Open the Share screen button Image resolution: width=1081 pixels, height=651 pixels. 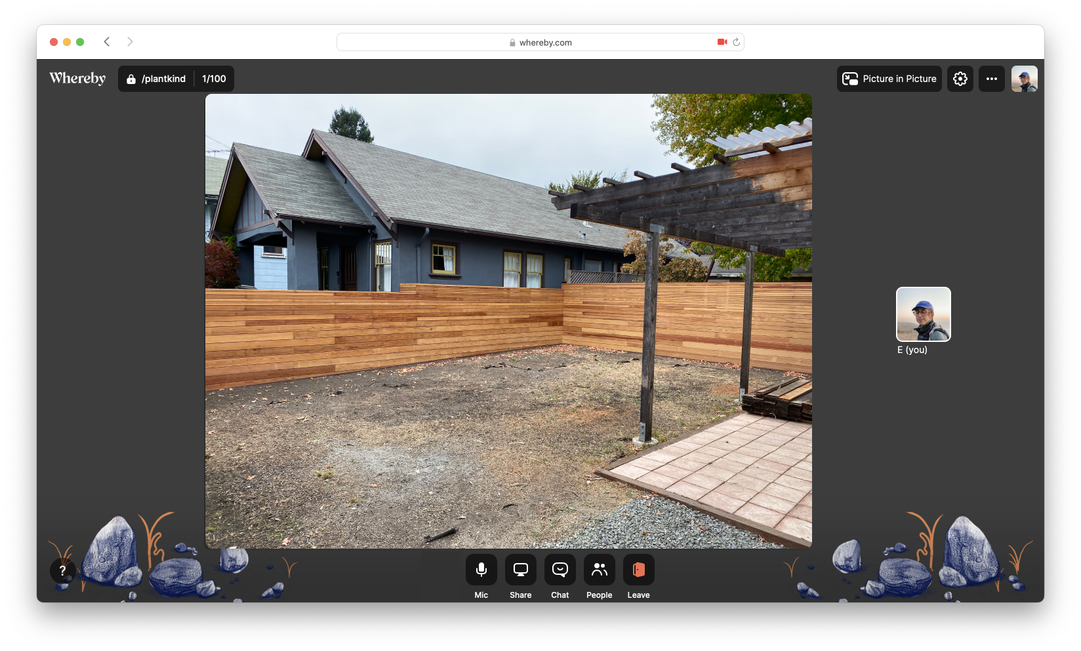520,570
